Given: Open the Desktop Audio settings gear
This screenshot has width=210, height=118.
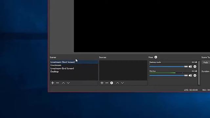Looking at the screenshot, I should coord(195,67).
